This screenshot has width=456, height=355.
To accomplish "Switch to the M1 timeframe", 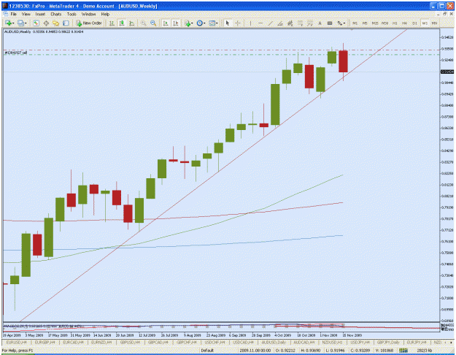I will [355, 23].
